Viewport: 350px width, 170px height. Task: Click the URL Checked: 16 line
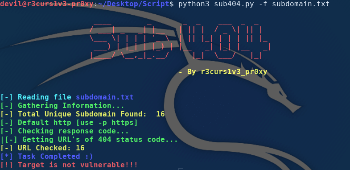tap(42, 148)
